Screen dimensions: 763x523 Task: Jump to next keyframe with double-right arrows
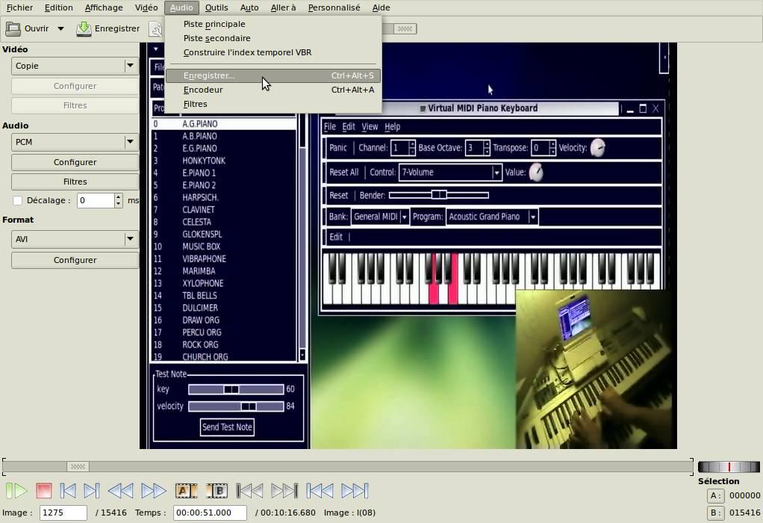pos(153,490)
